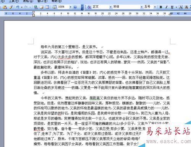Viewport: 191px width, 147px height.
Task: Click in line starting 重温《背影》时
Action: pyautogui.click(x=102, y=78)
